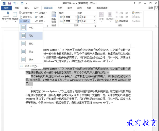
Task: Click the right indent input field
Action: (69, 21)
